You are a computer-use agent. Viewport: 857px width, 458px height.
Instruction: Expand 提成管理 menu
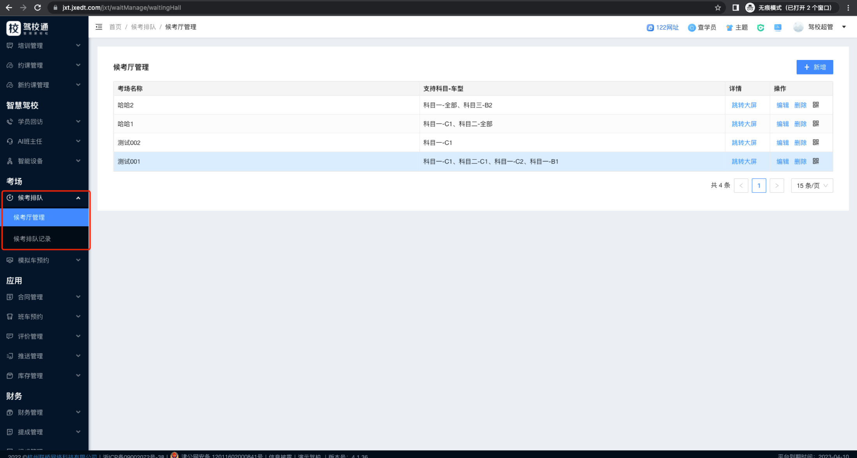point(44,432)
